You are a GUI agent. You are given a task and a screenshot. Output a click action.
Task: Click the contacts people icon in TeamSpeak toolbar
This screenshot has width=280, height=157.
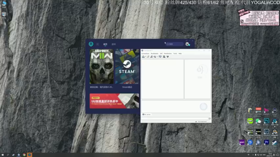pyautogui.click(x=164, y=57)
